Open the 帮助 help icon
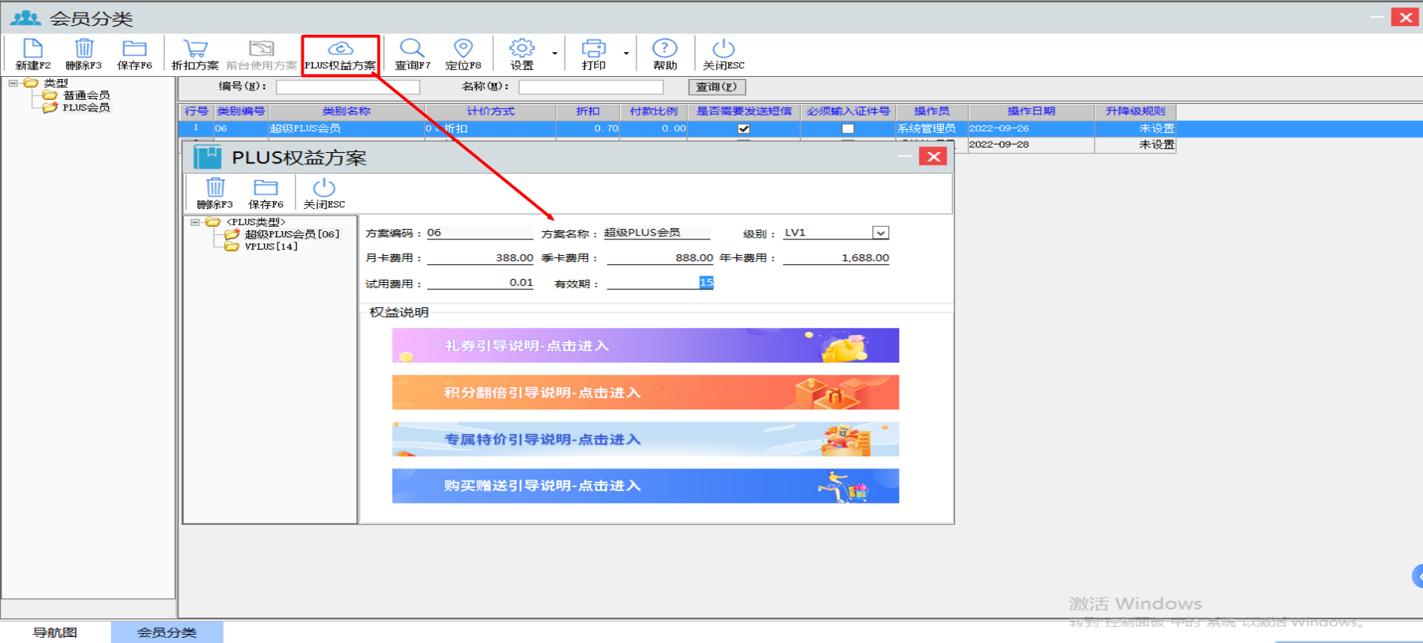 (x=664, y=50)
